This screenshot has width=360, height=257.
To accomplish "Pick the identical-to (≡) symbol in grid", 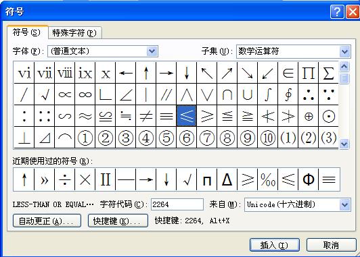I will pos(166,116).
